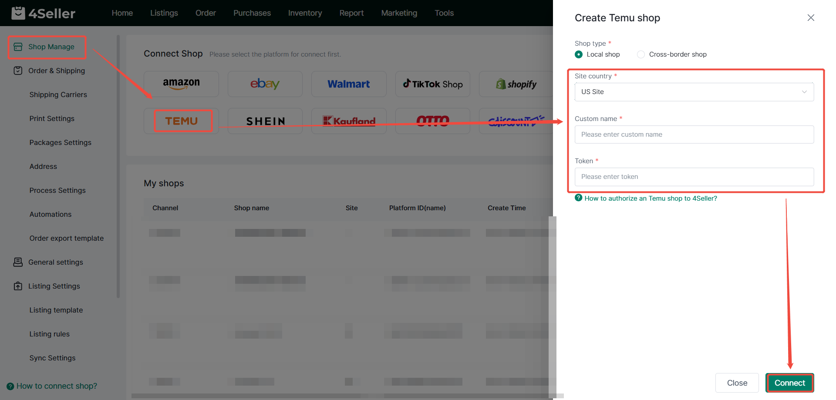
Task: Click the question icon beside Temu authorize help
Action: (x=578, y=198)
